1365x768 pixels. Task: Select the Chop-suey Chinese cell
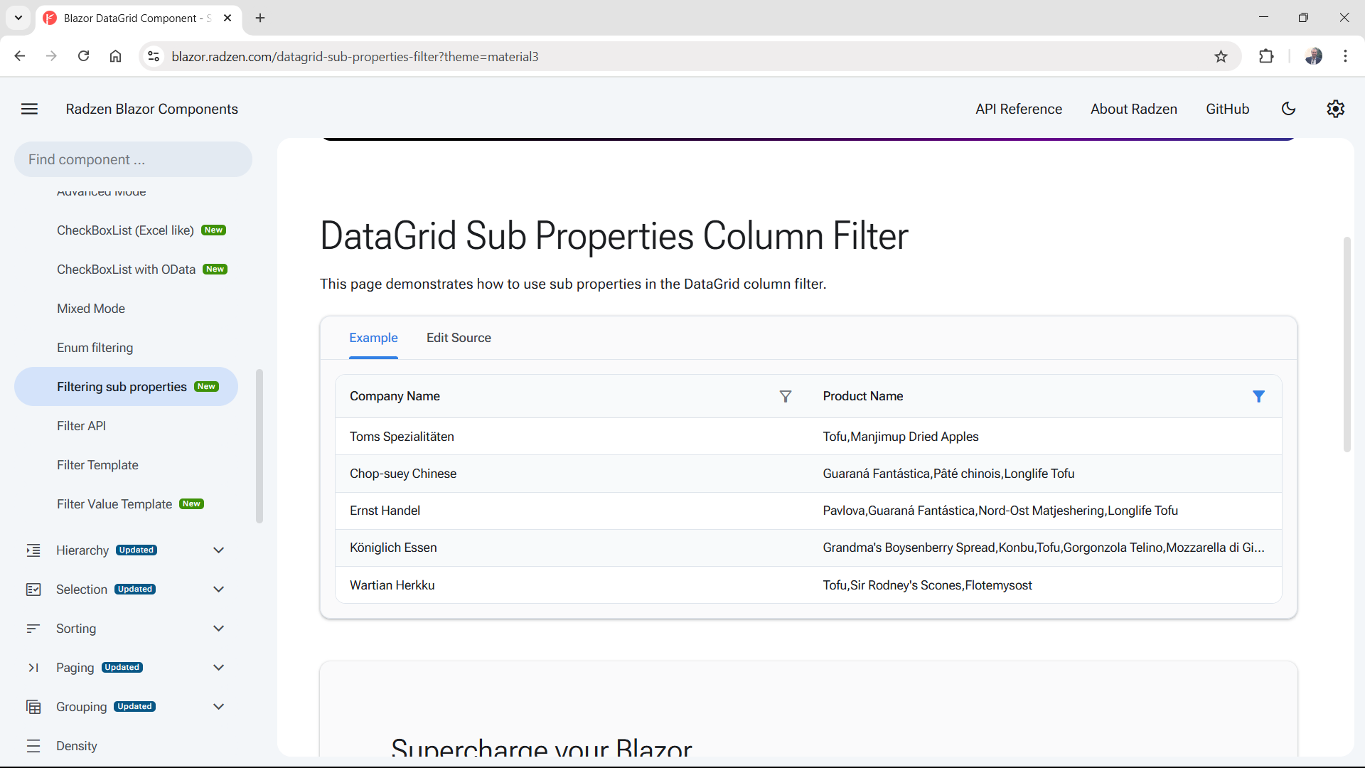pyautogui.click(x=572, y=474)
